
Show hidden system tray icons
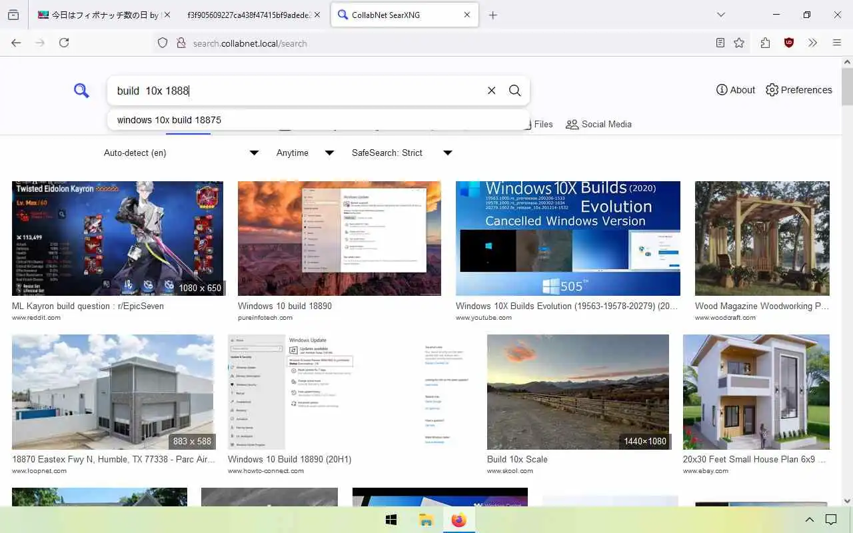pyautogui.click(x=810, y=520)
